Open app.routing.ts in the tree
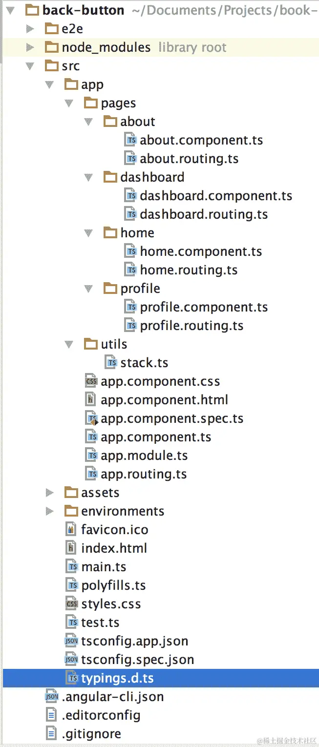Screen dimensions: 319x747 pos(144,474)
